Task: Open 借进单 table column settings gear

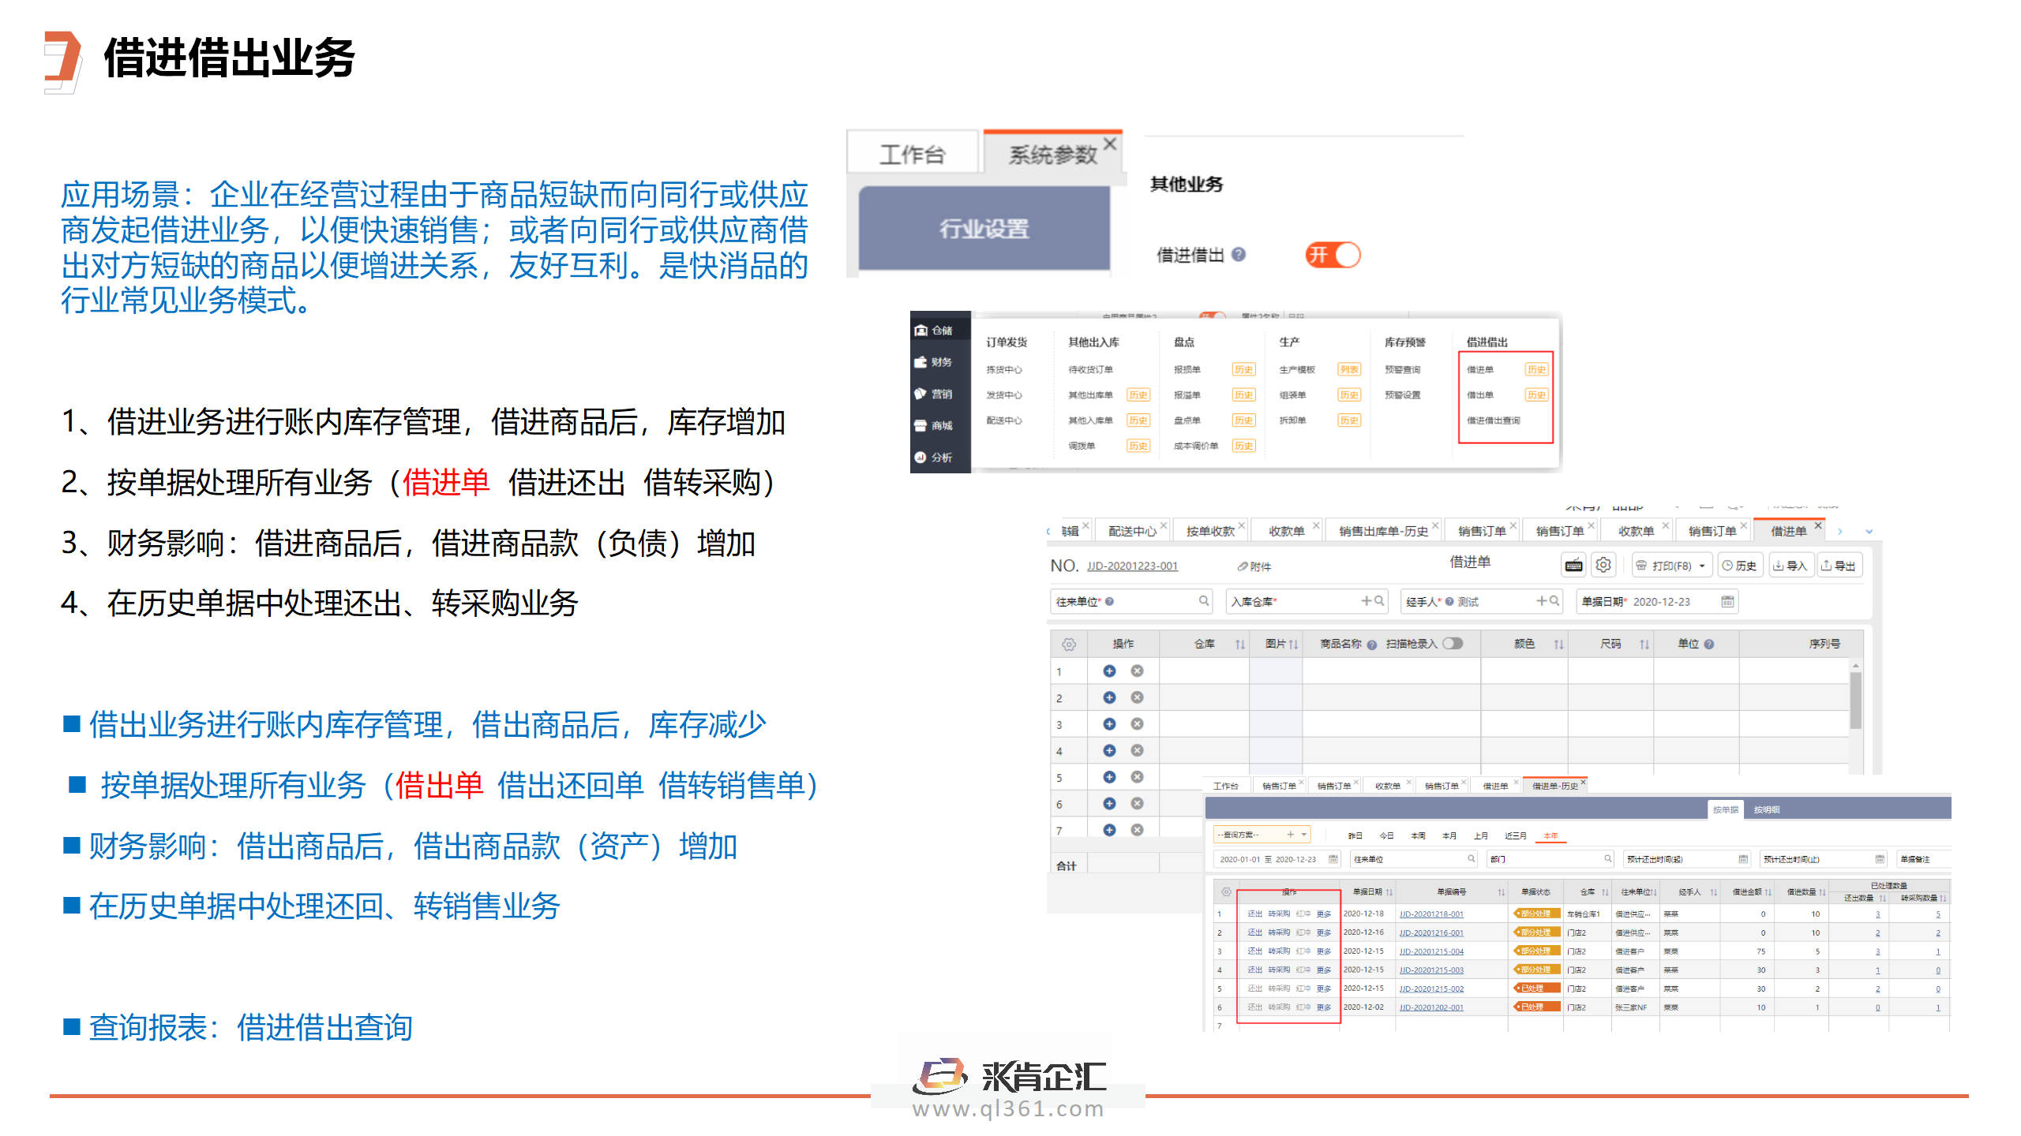Action: pyautogui.click(x=1069, y=644)
